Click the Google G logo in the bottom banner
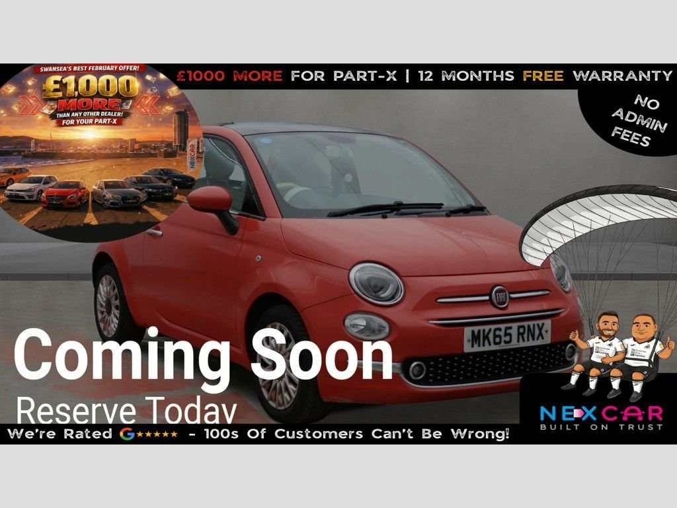 pyautogui.click(x=126, y=435)
